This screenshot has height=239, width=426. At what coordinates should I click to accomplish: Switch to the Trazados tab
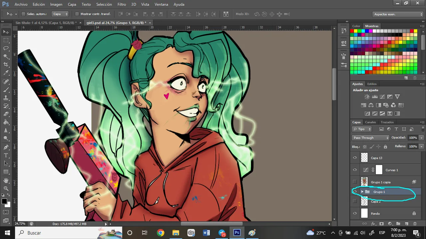[387, 122]
